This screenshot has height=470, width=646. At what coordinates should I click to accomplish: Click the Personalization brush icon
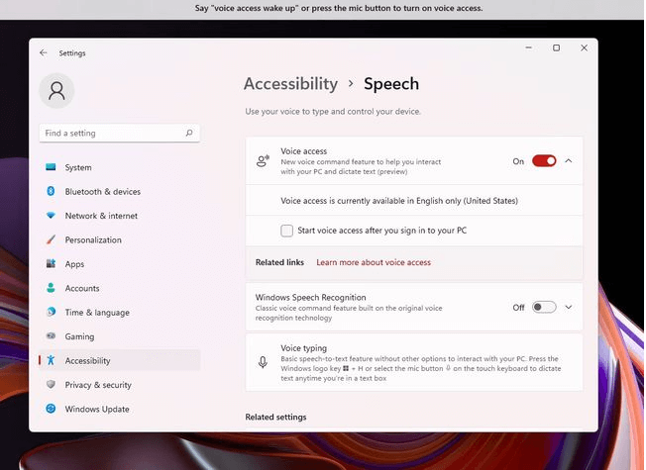click(x=51, y=239)
